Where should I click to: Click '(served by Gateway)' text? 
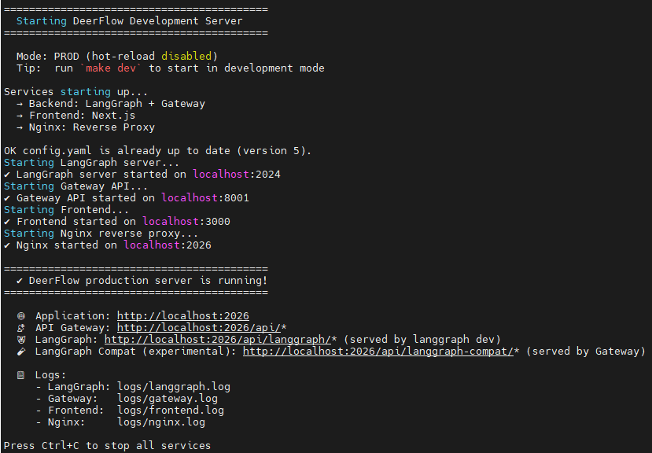[586, 352]
